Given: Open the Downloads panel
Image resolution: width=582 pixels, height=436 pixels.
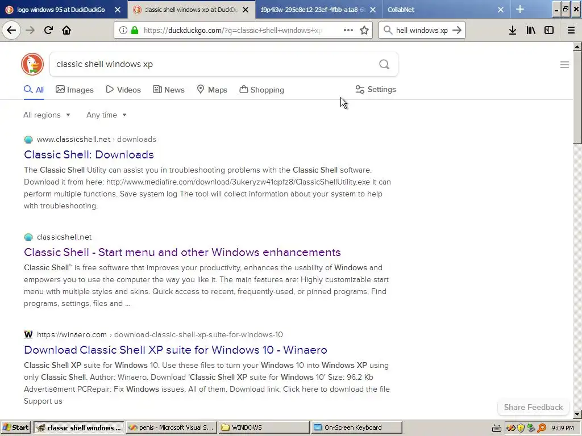Looking at the screenshot, I should pos(513,30).
